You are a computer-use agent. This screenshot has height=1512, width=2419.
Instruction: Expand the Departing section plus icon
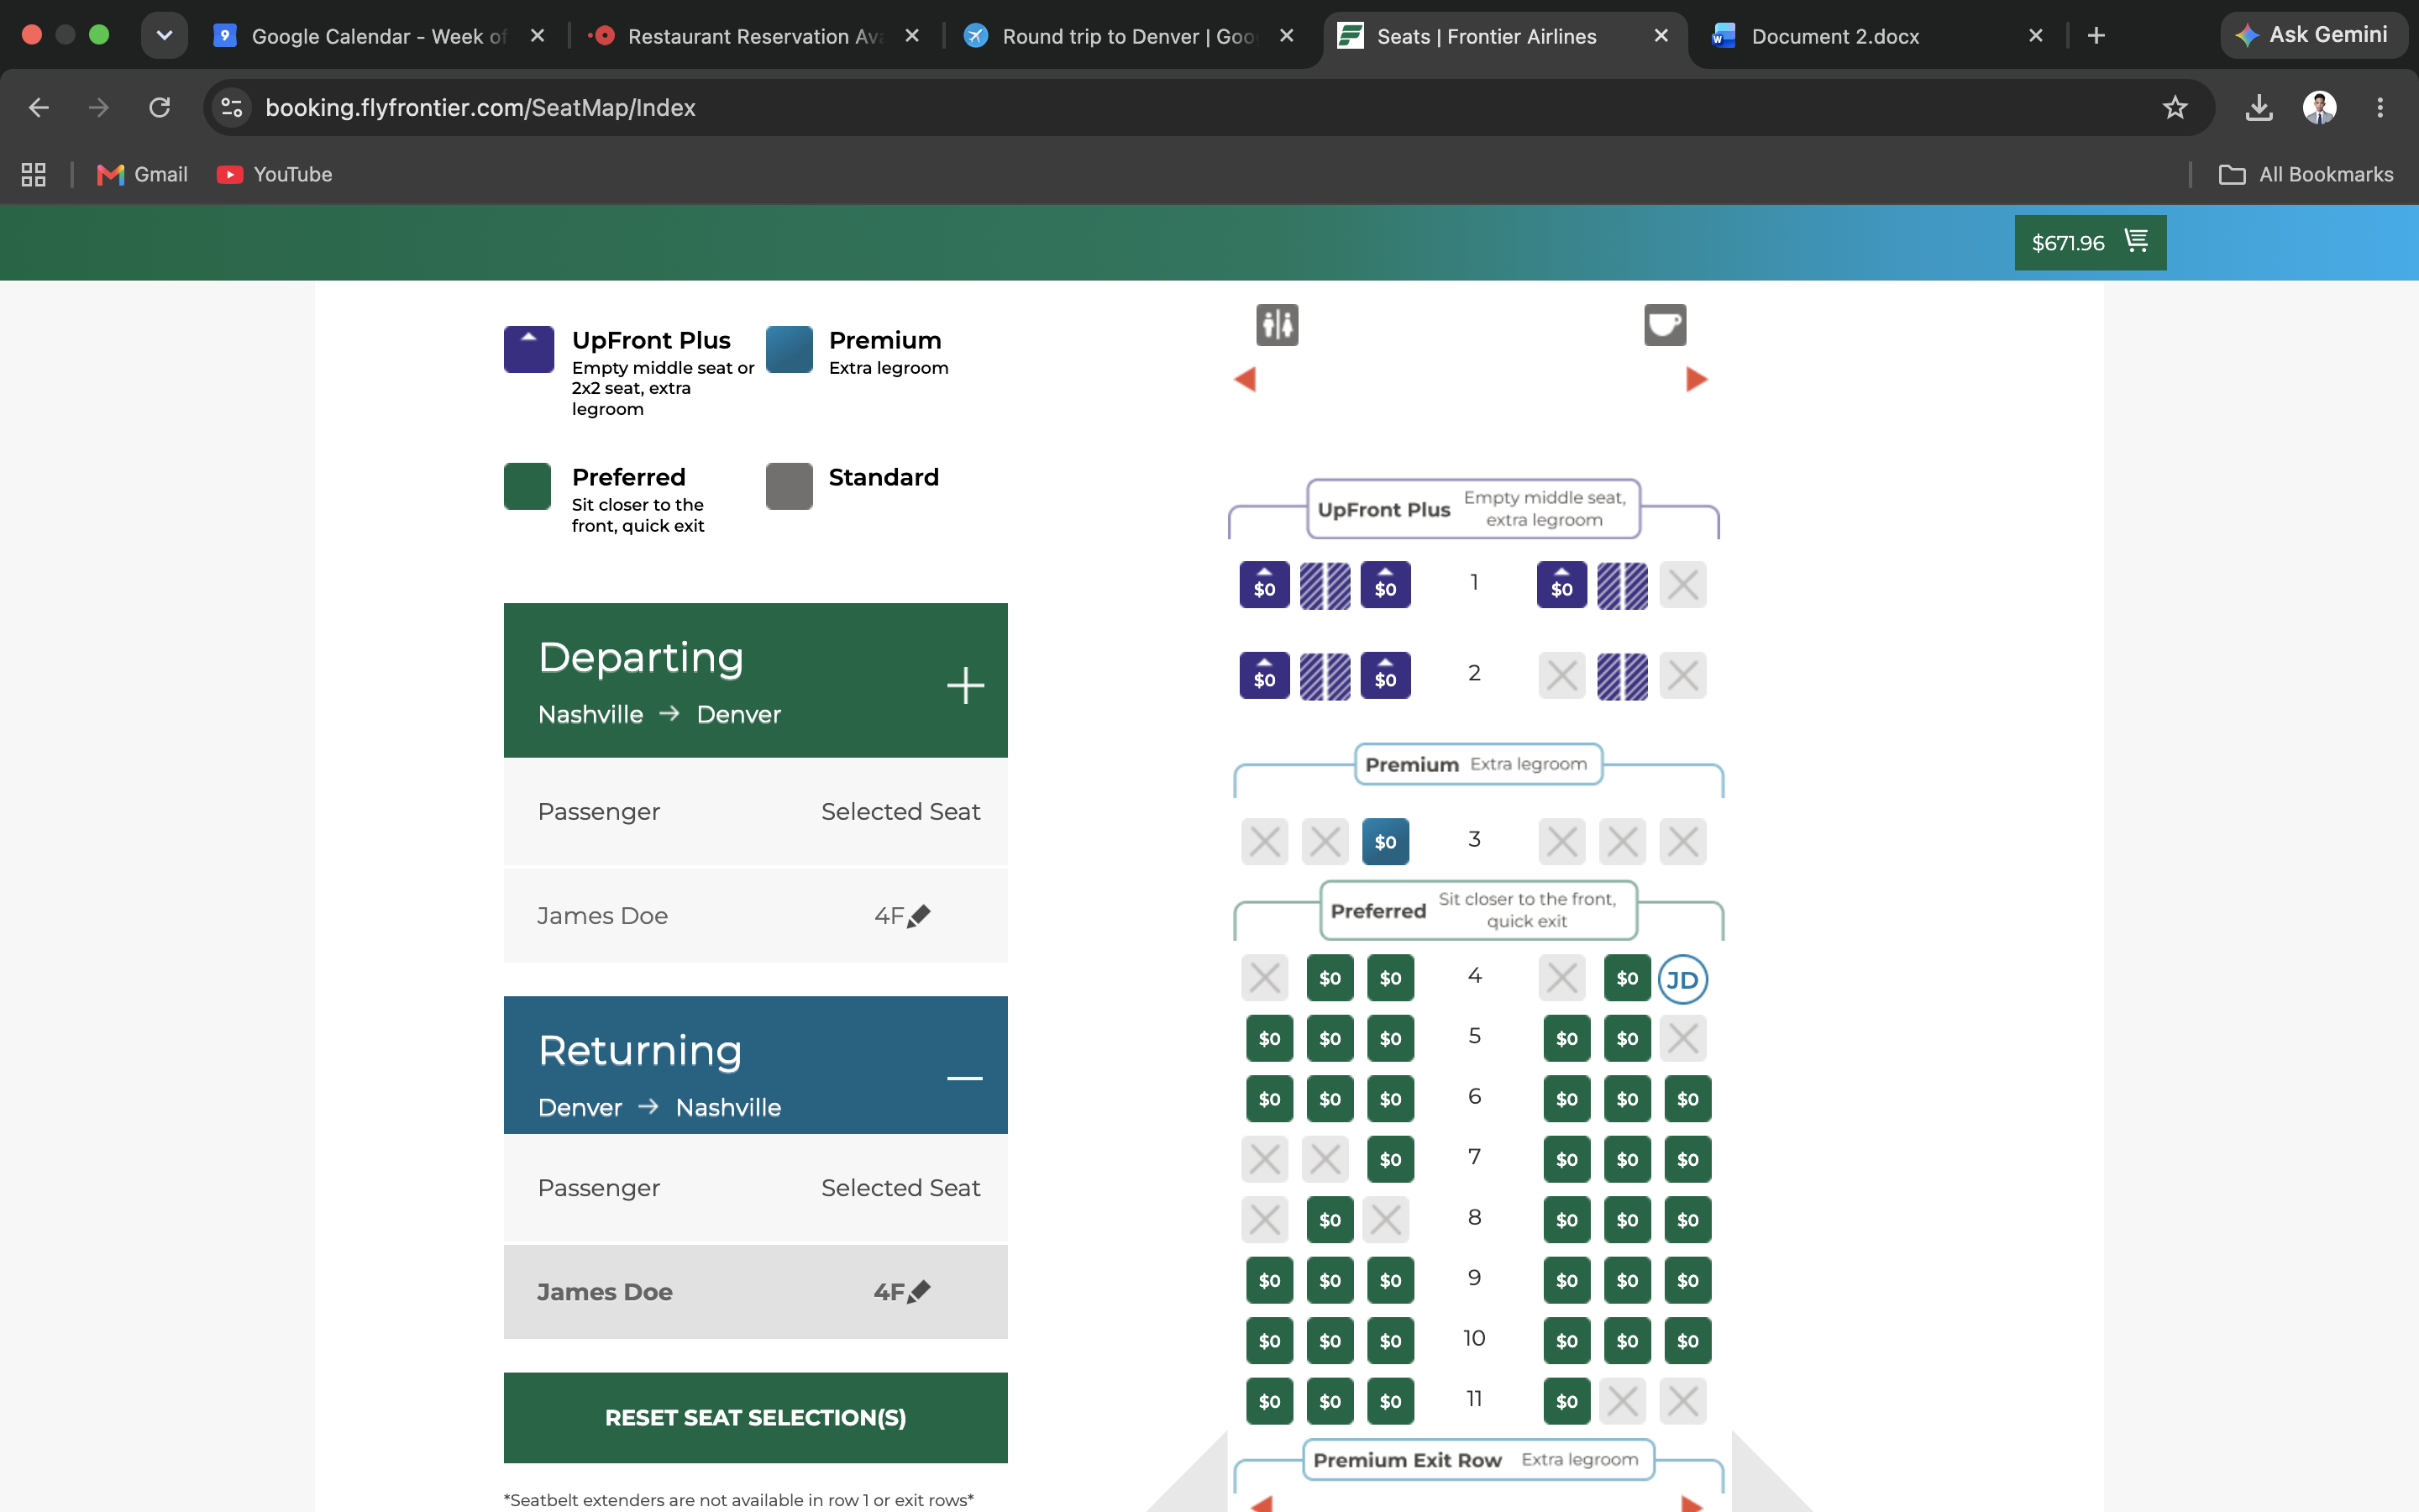coord(964,685)
